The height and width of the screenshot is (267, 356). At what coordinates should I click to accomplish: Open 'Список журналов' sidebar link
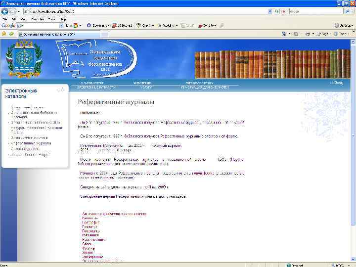[x=25, y=149]
